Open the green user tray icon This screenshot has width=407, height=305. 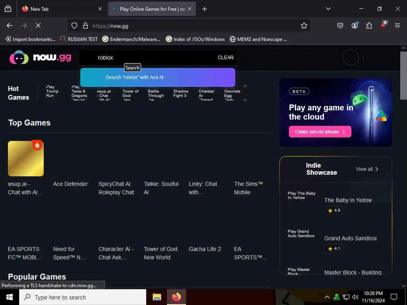[x=337, y=297]
